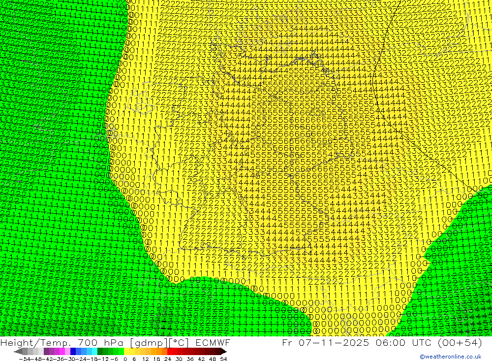Open the weatheronline.co.uk copyright link

pos(451,357)
